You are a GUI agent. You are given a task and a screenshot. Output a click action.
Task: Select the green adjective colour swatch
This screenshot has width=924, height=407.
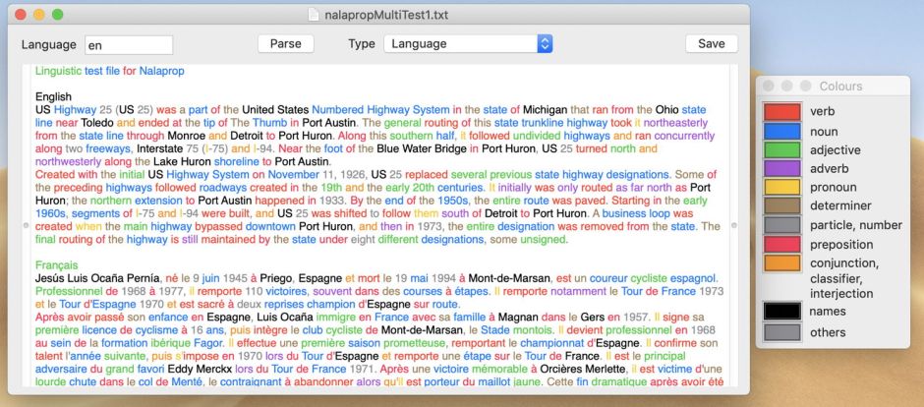point(782,150)
